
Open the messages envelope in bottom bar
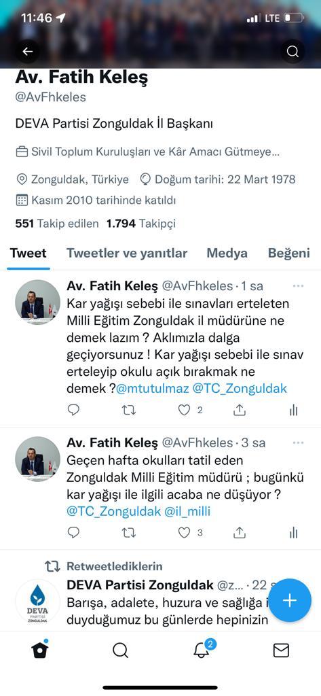point(281,650)
